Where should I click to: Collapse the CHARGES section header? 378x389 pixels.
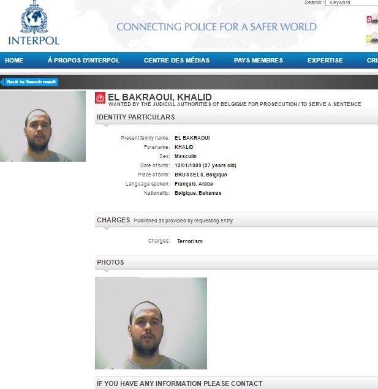236,220
